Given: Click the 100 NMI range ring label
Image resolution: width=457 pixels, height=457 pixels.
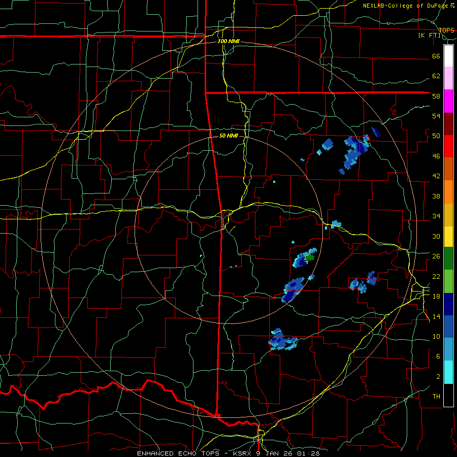Looking at the screenshot, I should [x=228, y=41].
